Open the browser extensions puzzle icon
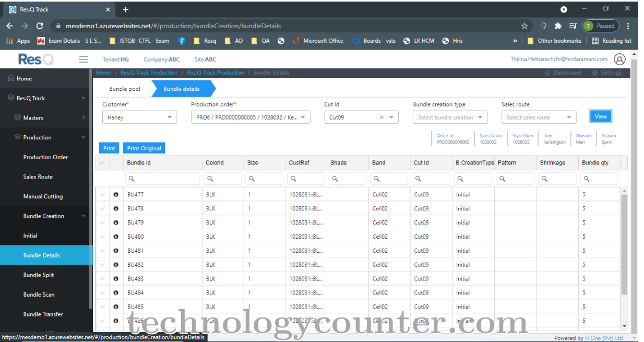This screenshot has width=644, height=342. pyautogui.click(x=558, y=26)
